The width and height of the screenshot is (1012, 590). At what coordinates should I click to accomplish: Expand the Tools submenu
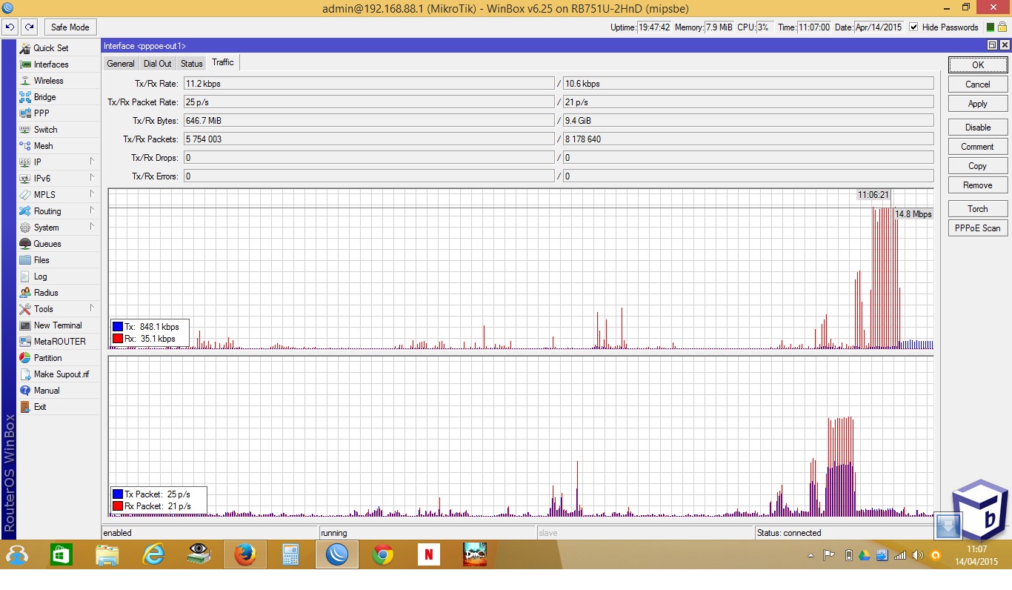coord(92,309)
